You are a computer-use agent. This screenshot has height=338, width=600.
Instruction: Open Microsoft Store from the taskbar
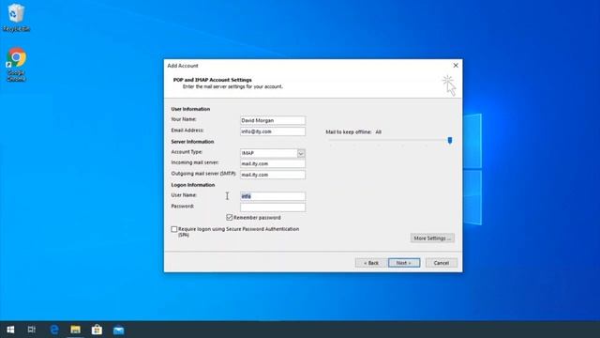pyautogui.click(x=97, y=330)
